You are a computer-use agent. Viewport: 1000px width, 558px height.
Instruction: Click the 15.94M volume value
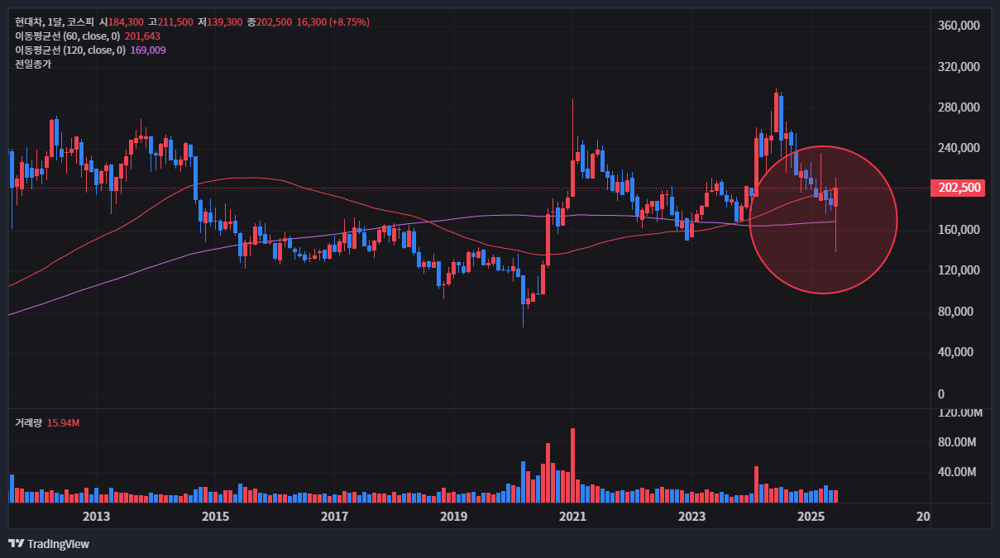click(63, 422)
